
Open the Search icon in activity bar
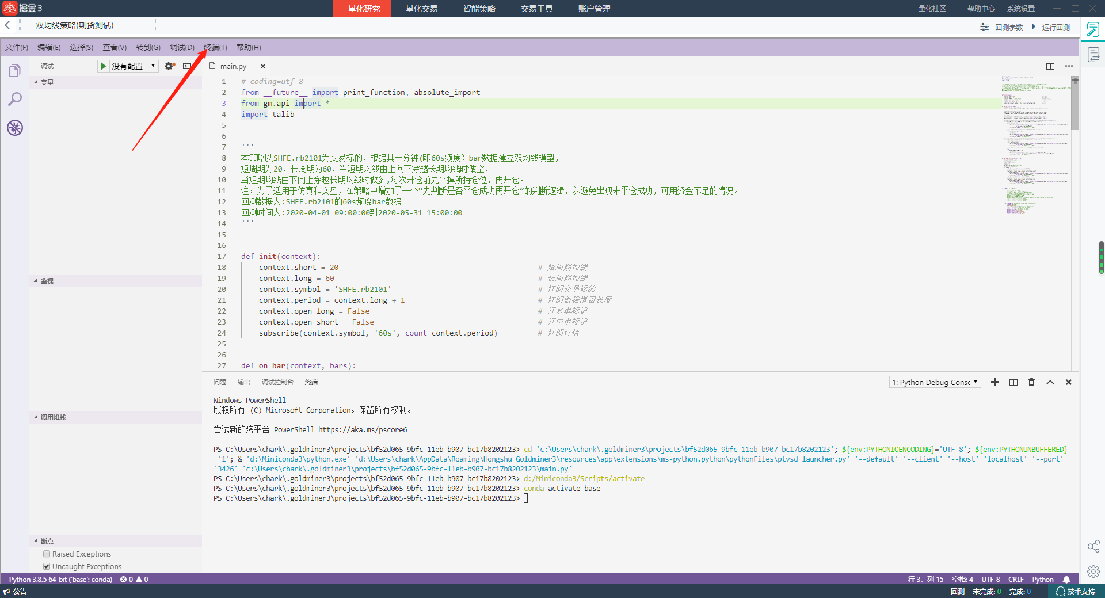pos(15,99)
